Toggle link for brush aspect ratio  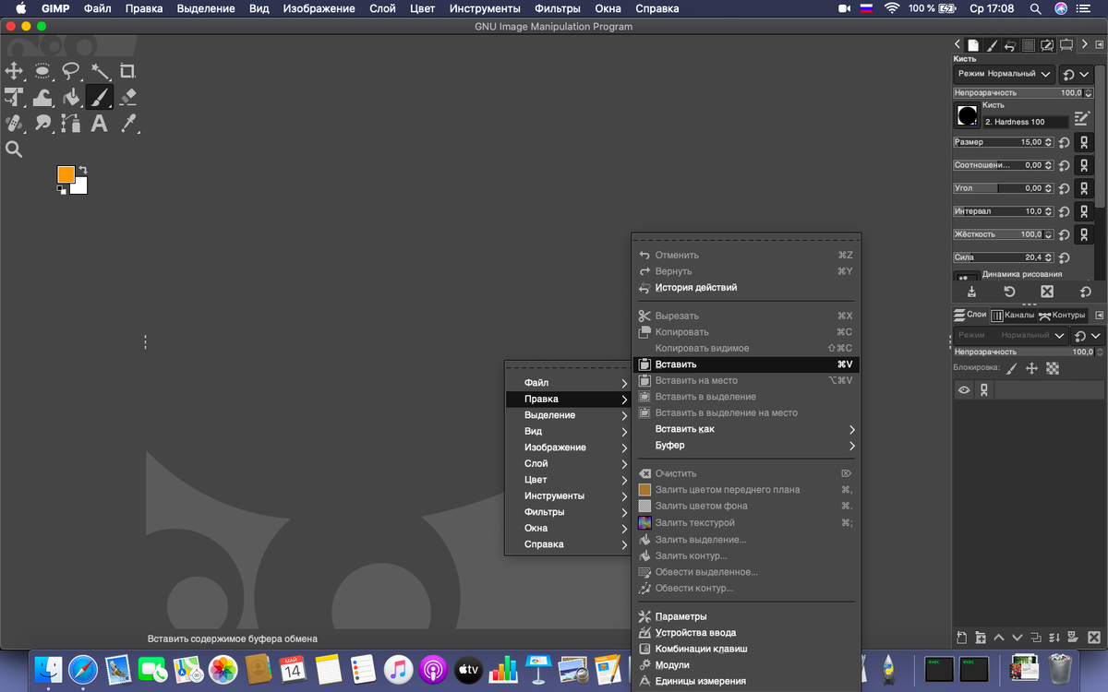tap(1084, 166)
